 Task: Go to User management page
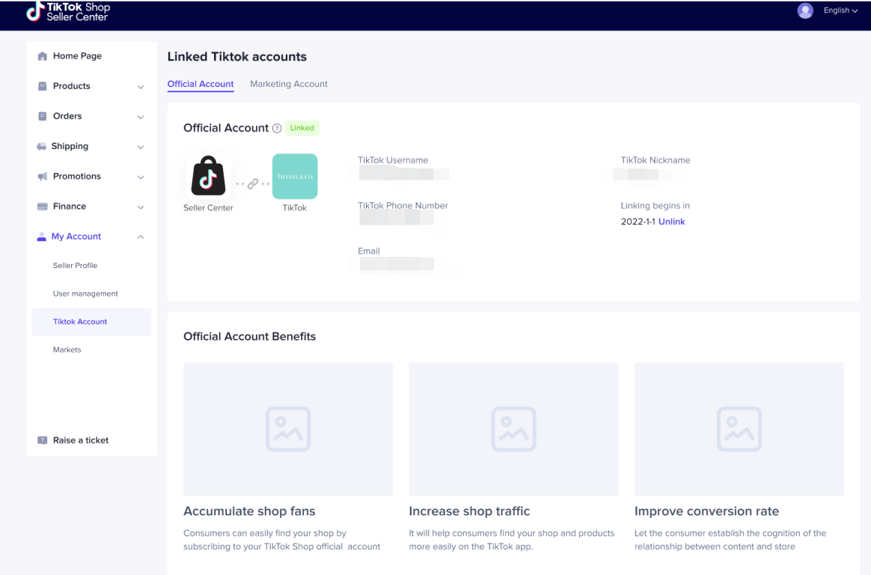pyautogui.click(x=85, y=293)
